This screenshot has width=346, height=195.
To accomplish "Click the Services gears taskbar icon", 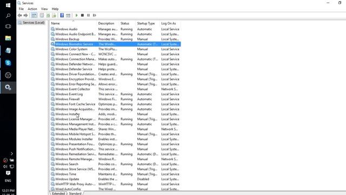I will coord(8,87).
